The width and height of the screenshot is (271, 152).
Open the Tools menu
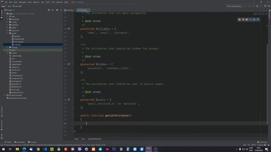[48, 2]
